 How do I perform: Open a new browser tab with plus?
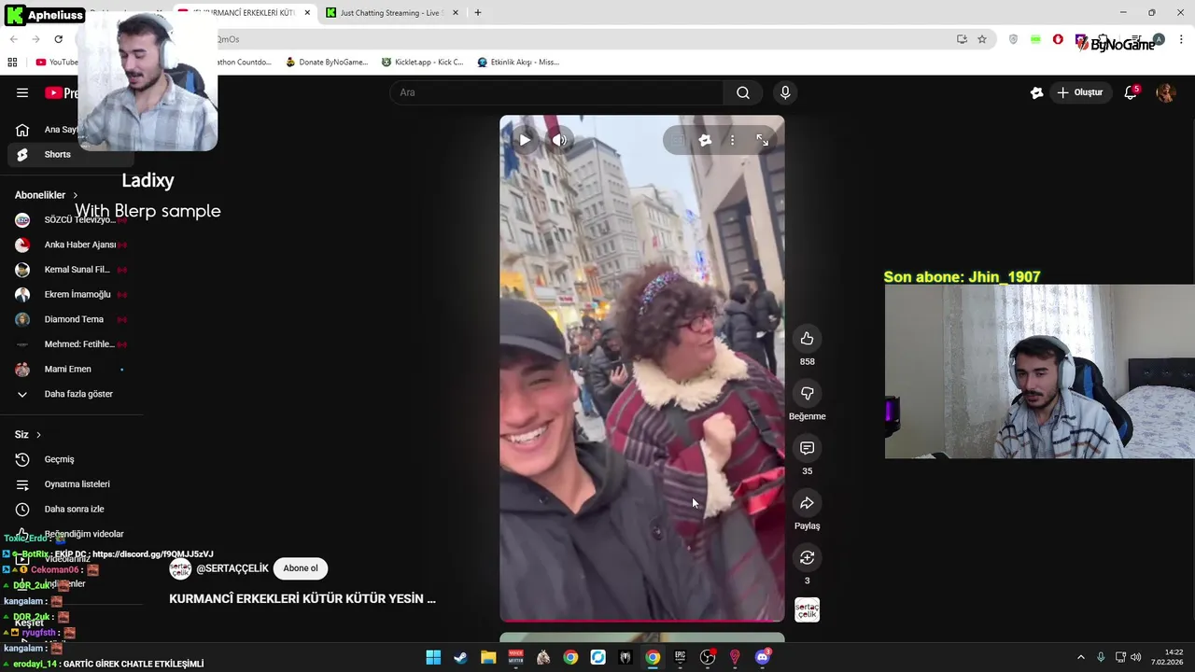click(x=478, y=13)
